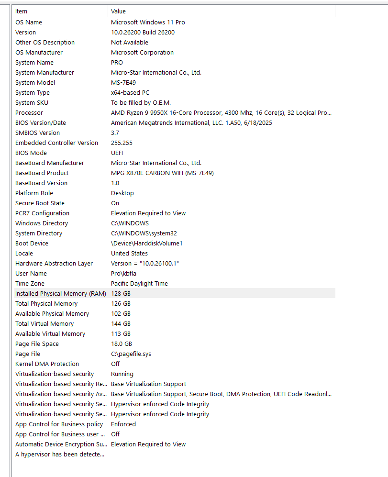Click the Microsoft Windows 11 Pro value
388x477 pixels.
(x=148, y=22)
